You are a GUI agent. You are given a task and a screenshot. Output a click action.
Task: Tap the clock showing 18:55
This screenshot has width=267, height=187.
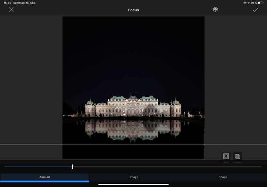point(7,3)
